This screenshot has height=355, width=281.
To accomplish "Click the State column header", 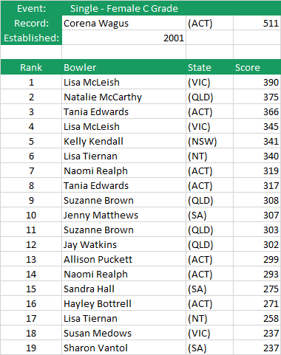I will (209, 67).
